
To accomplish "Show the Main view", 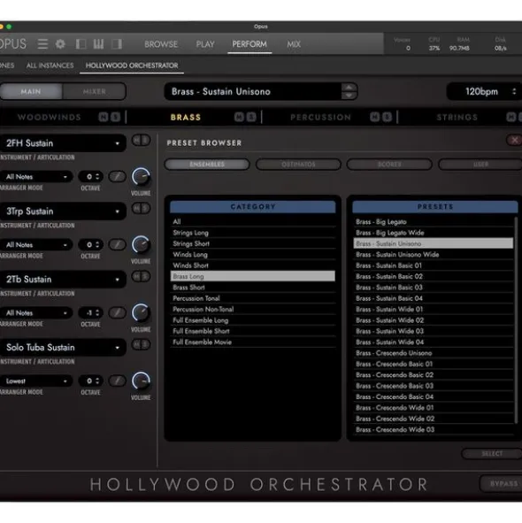I will 31,91.
